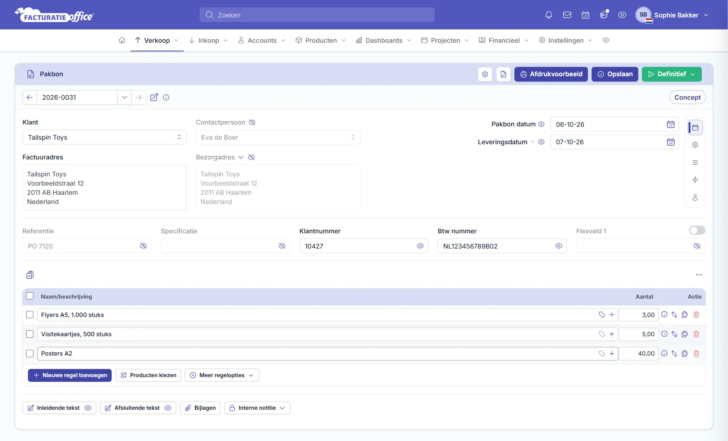
Task: Focus the Zoeken search field
Action: click(317, 15)
